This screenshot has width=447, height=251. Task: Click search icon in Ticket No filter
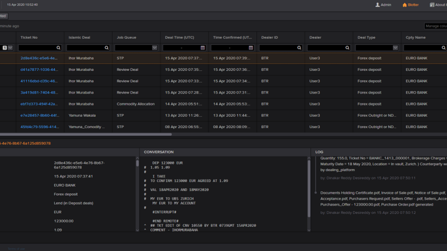tap(59, 48)
